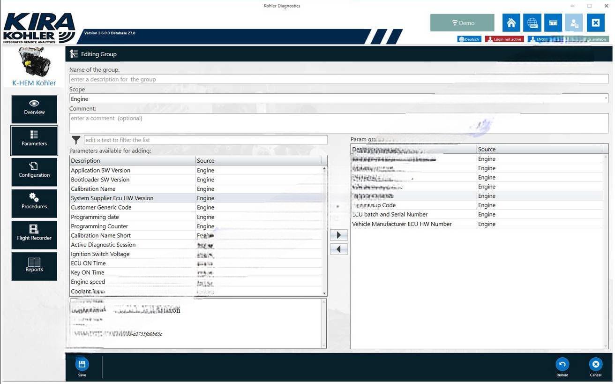Click the filter funnel icon
Viewport: 615px width, 384px height.
tap(76, 140)
